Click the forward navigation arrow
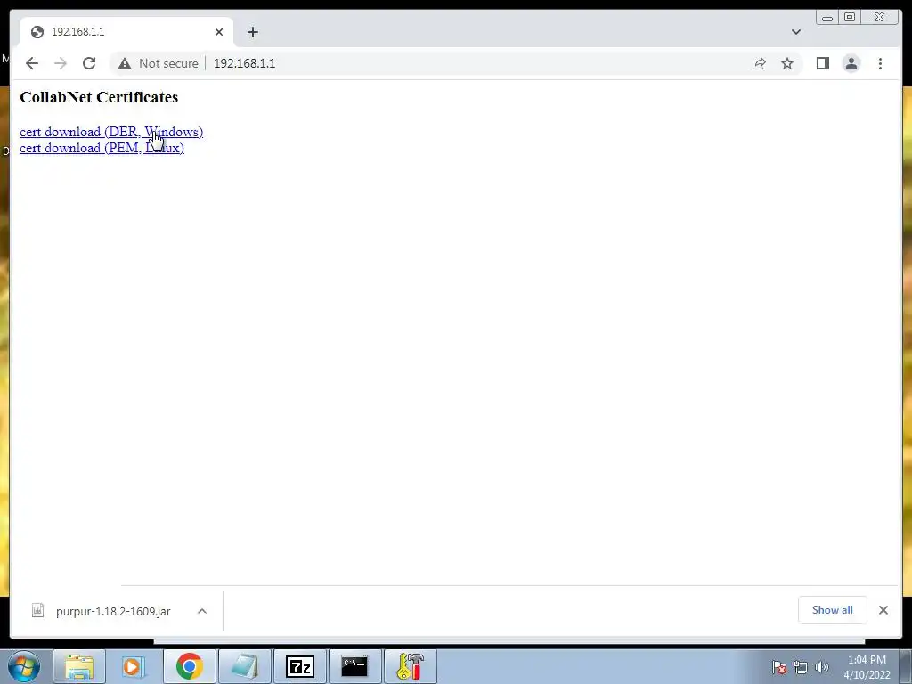This screenshot has height=684, width=912. 61,63
